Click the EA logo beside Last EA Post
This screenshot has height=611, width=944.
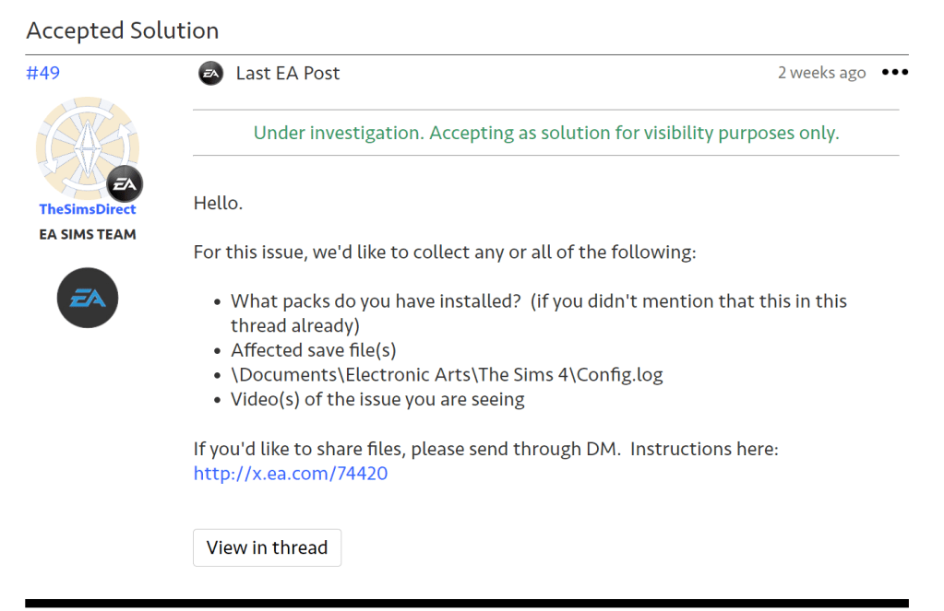[210, 73]
